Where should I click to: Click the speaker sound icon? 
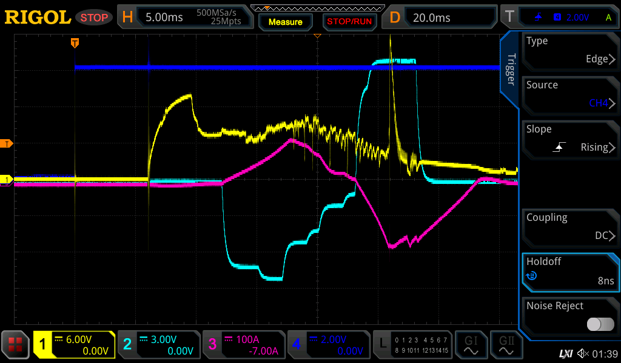click(x=583, y=353)
